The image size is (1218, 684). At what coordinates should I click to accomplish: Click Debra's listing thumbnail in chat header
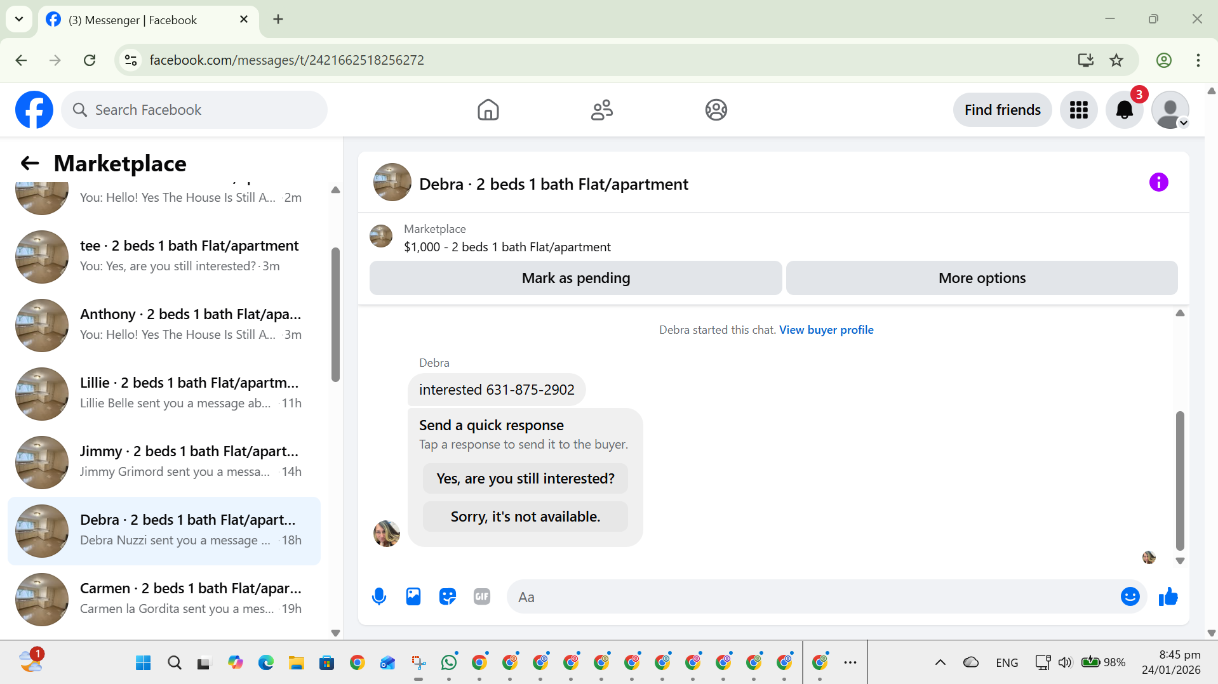click(392, 183)
